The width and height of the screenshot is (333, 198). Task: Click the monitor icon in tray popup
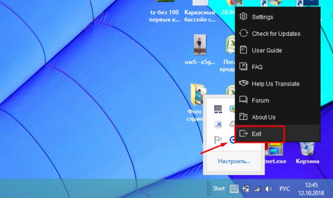point(218,109)
